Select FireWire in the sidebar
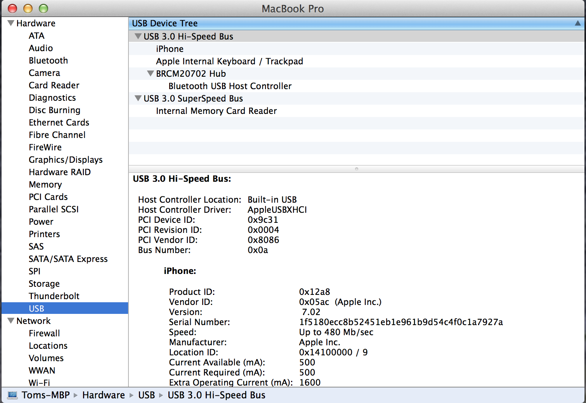Screen dimensions: 586x403 point(45,147)
